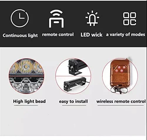Click the four-squares variety of modes icon

[x=130, y=19]
